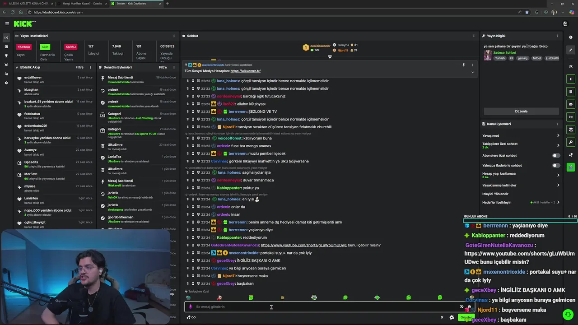Screen dimensions: 578x325
Task: Open the ulkuemre.tr pinned link
Action: 245,71
